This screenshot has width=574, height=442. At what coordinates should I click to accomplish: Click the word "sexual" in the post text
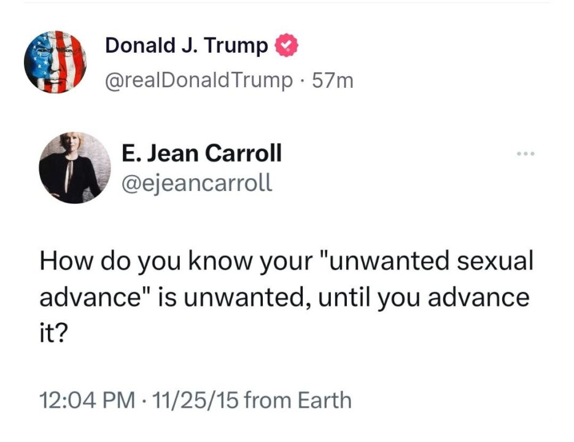[495, 262]
